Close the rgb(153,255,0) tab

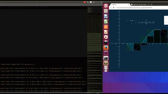(149, 5)
